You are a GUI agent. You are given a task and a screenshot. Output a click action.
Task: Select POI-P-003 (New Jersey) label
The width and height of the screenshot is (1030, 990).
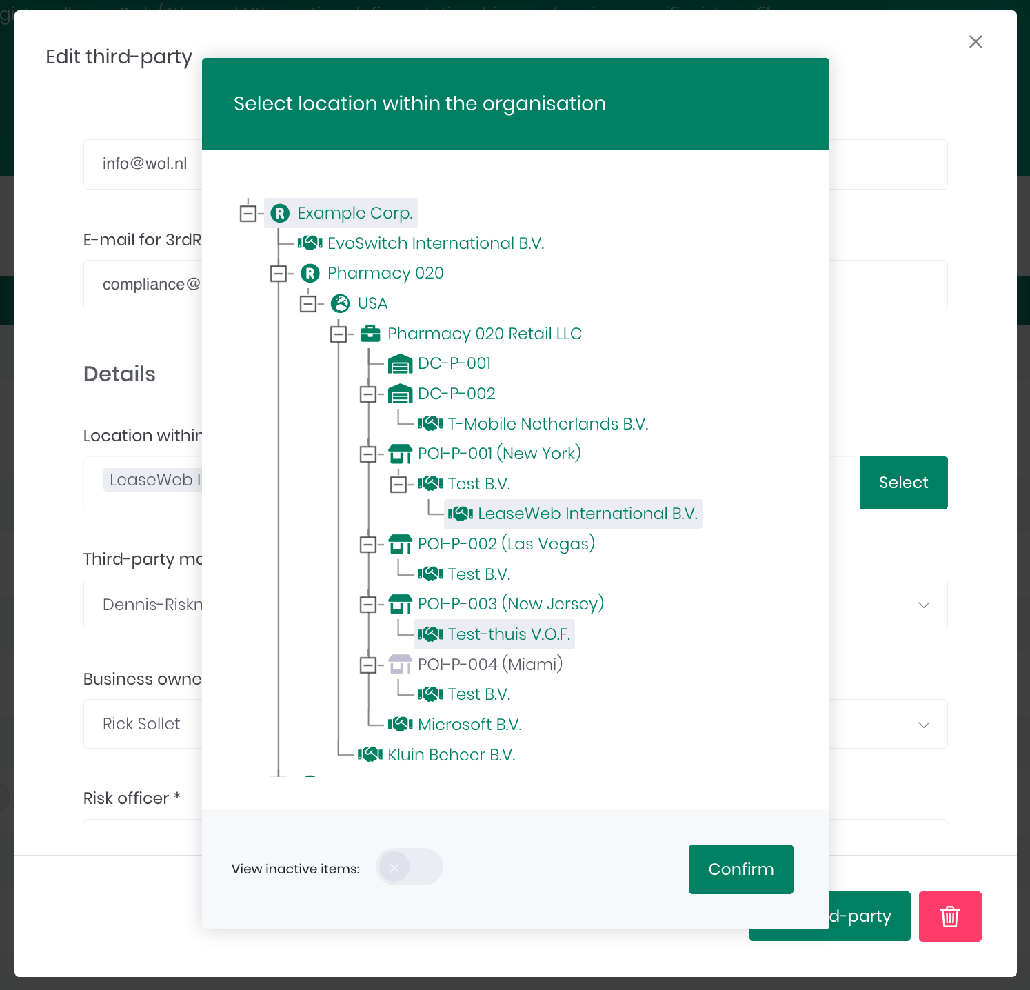coord(511,604)
